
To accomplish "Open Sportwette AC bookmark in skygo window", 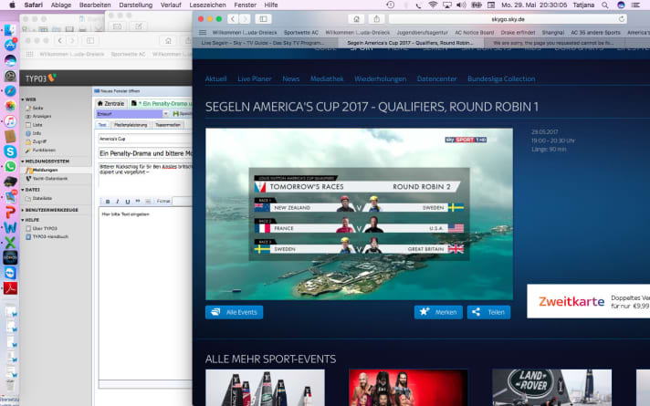I will point(301,32).
